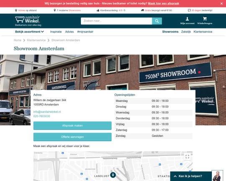Open the Inspiratie menu item
This screenshot has height=181, width=226.
tap(56, 32)
